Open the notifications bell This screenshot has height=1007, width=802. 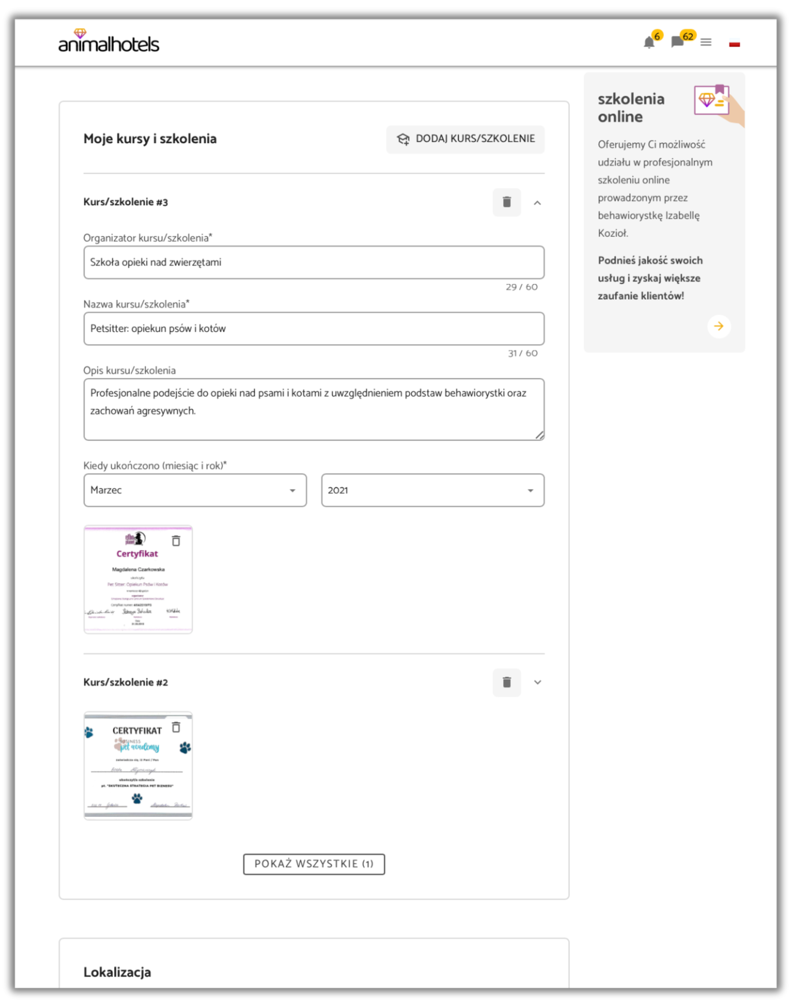(649, 43)
